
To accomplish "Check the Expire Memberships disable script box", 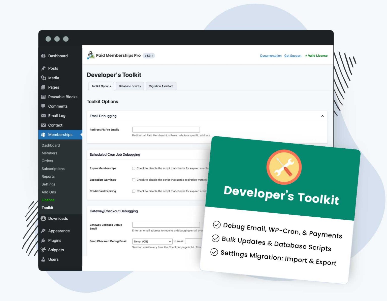I will [x=134, y=168].
